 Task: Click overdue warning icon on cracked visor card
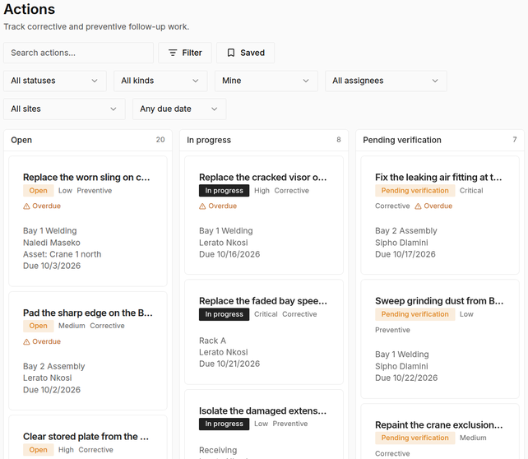pos(202,206)
